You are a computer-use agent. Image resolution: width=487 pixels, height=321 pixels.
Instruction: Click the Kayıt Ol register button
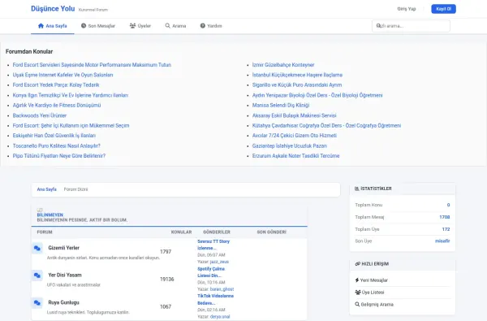(x=443, y=9)
